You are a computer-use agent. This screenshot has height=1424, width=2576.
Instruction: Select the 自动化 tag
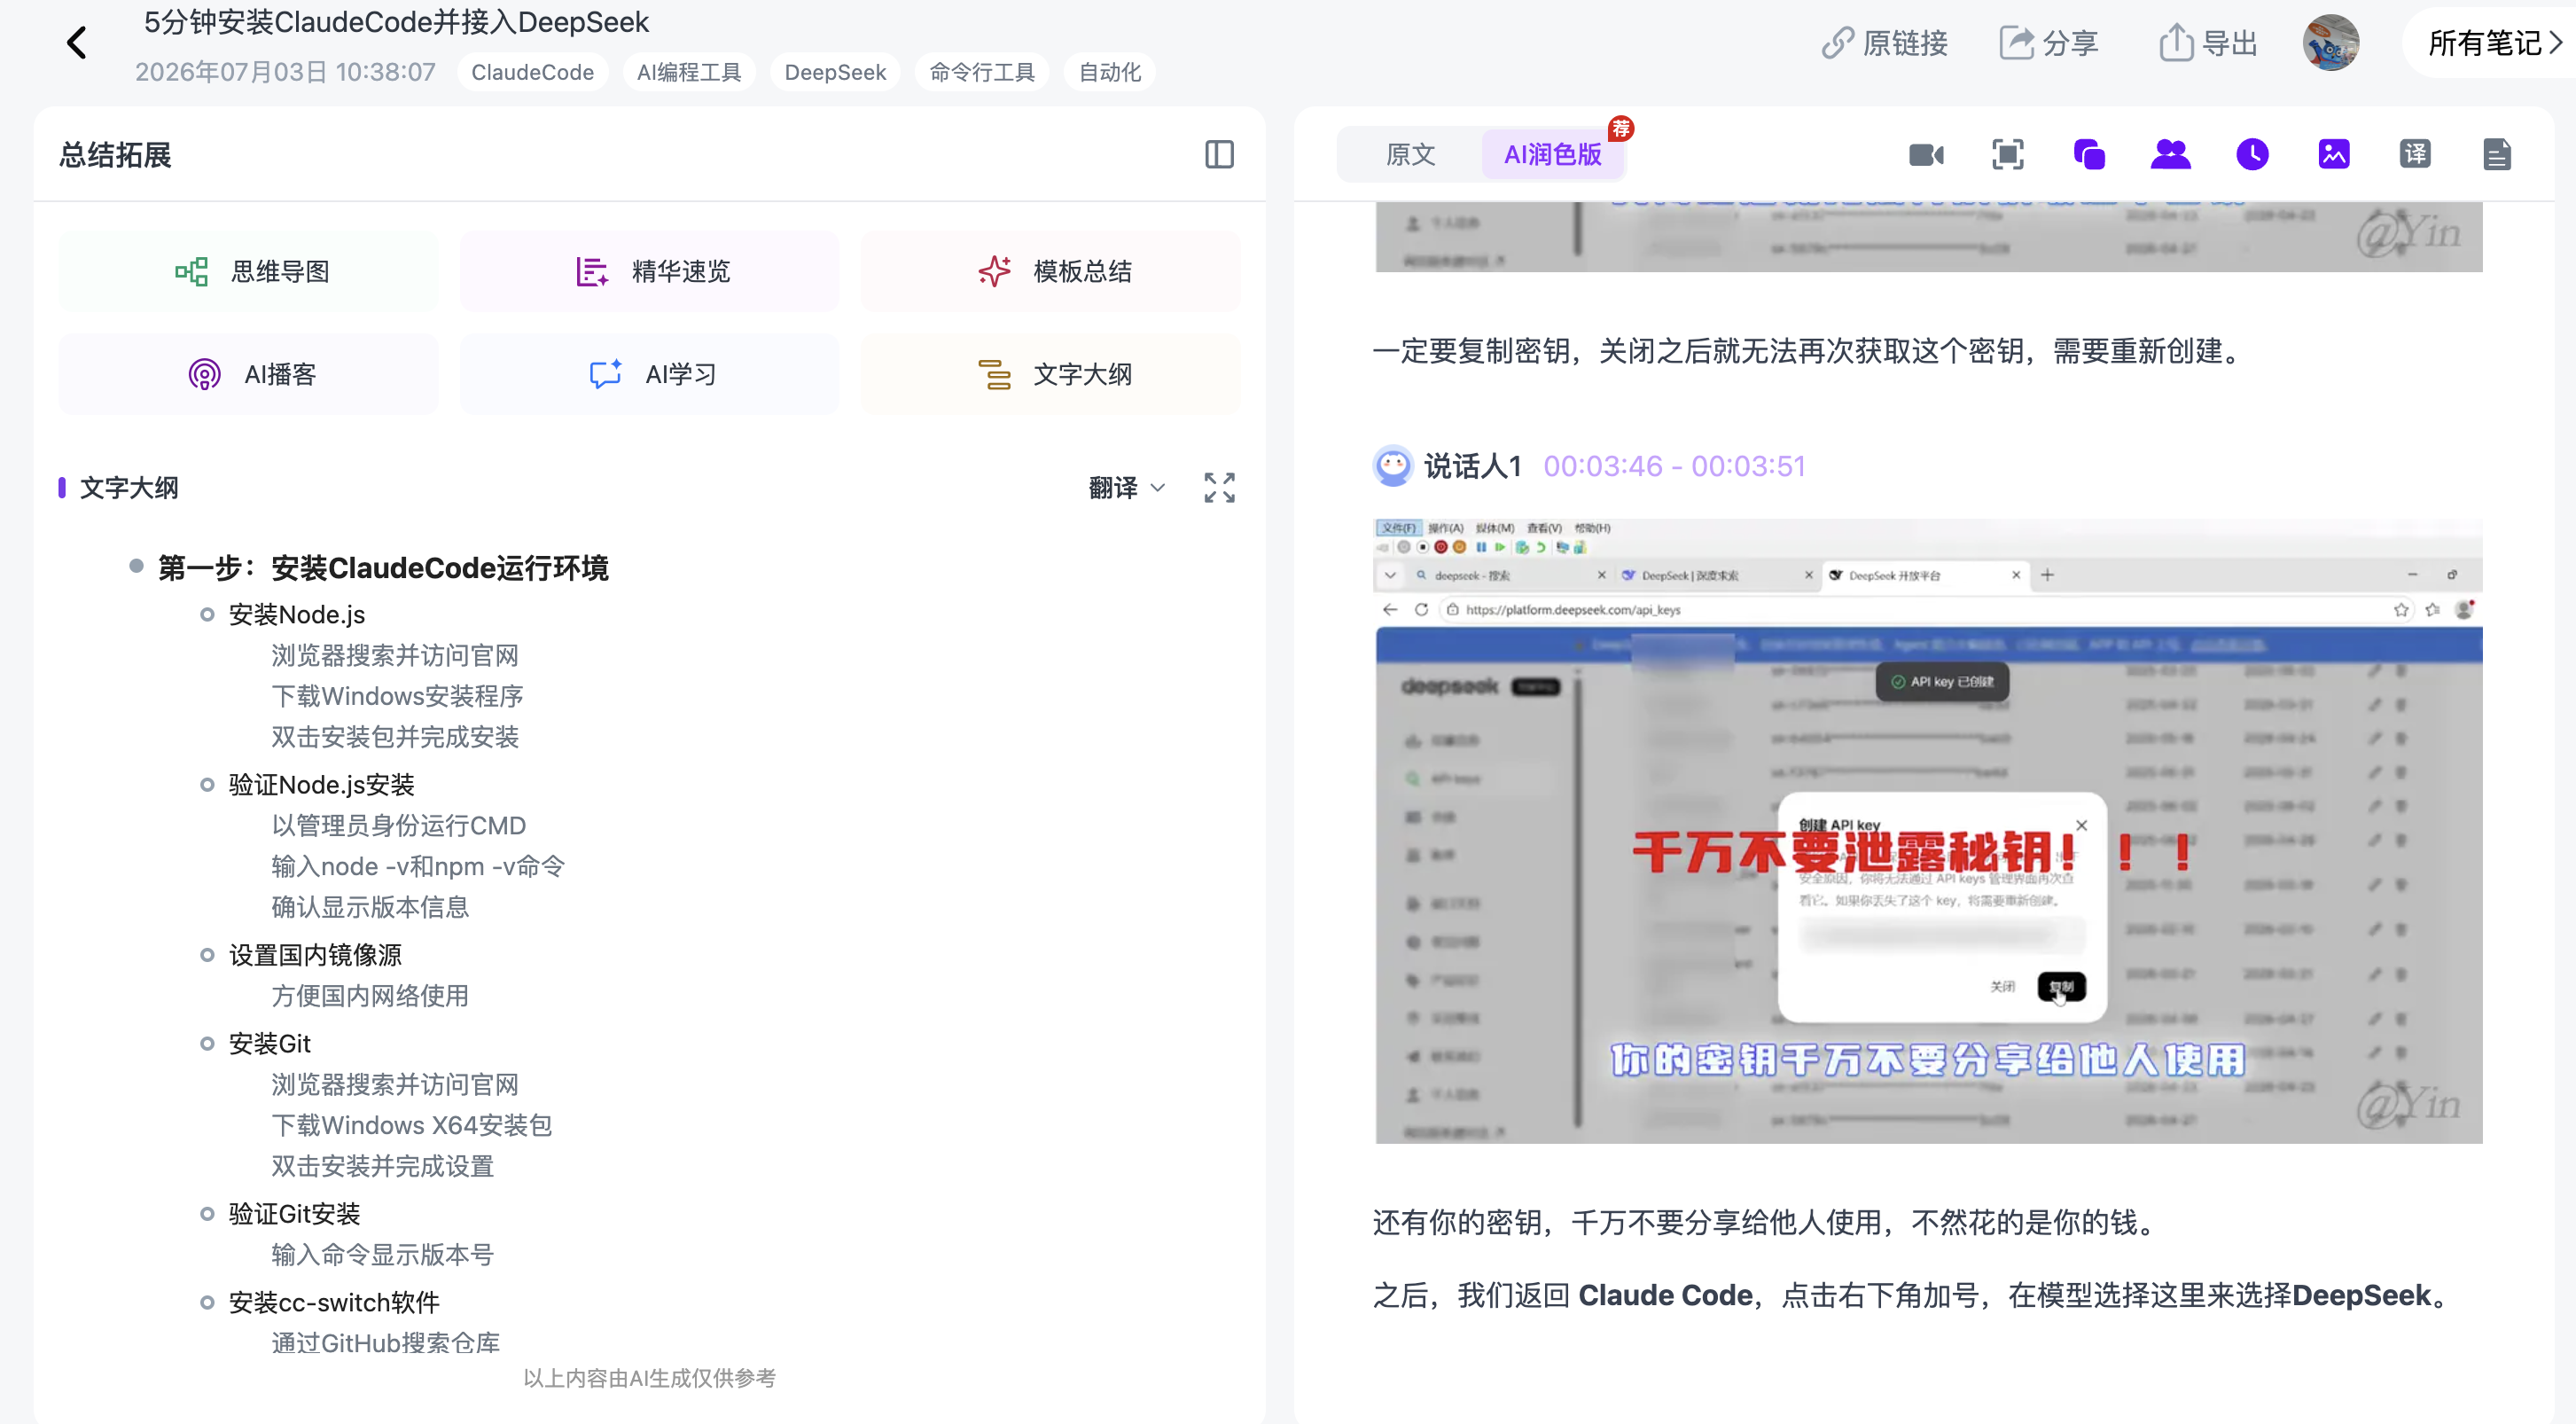point(1109,72)
